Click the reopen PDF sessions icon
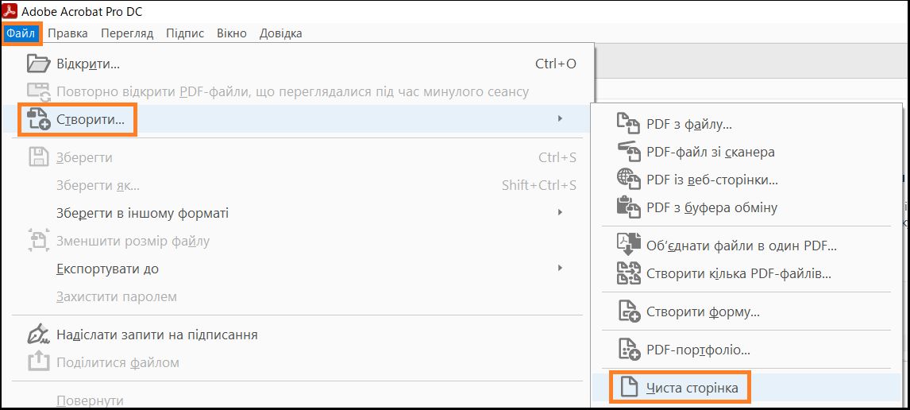The height and width of the screenshot is (410, 910). pos(40,91)
